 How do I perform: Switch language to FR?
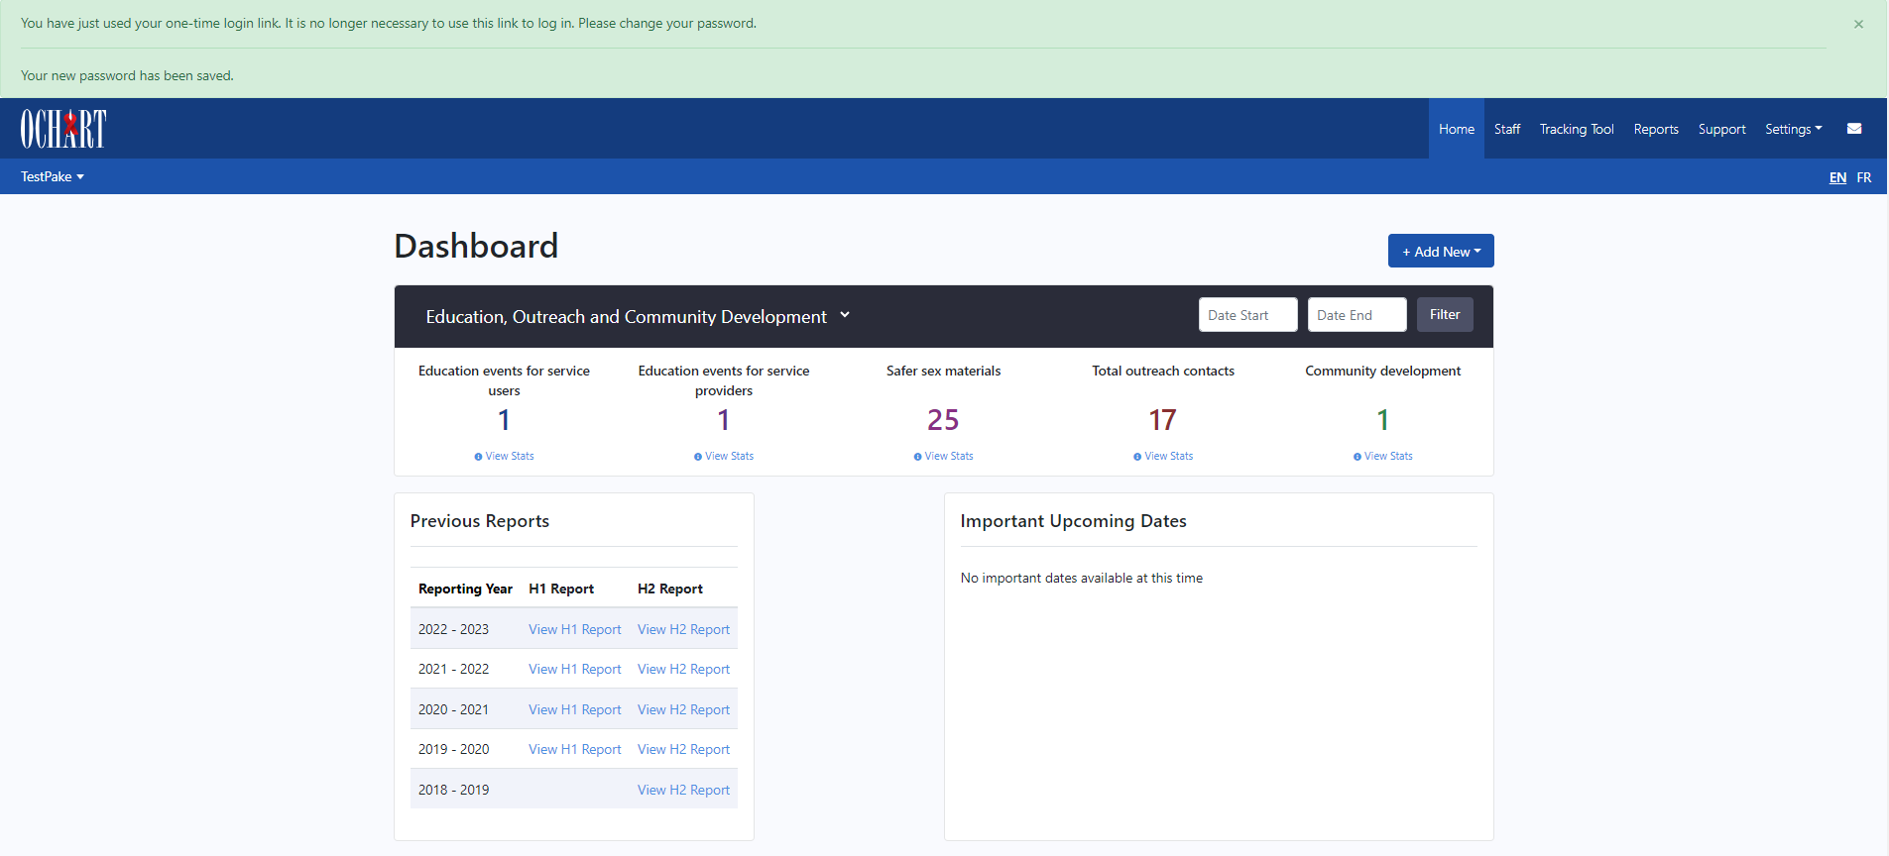click(1863, 177)
